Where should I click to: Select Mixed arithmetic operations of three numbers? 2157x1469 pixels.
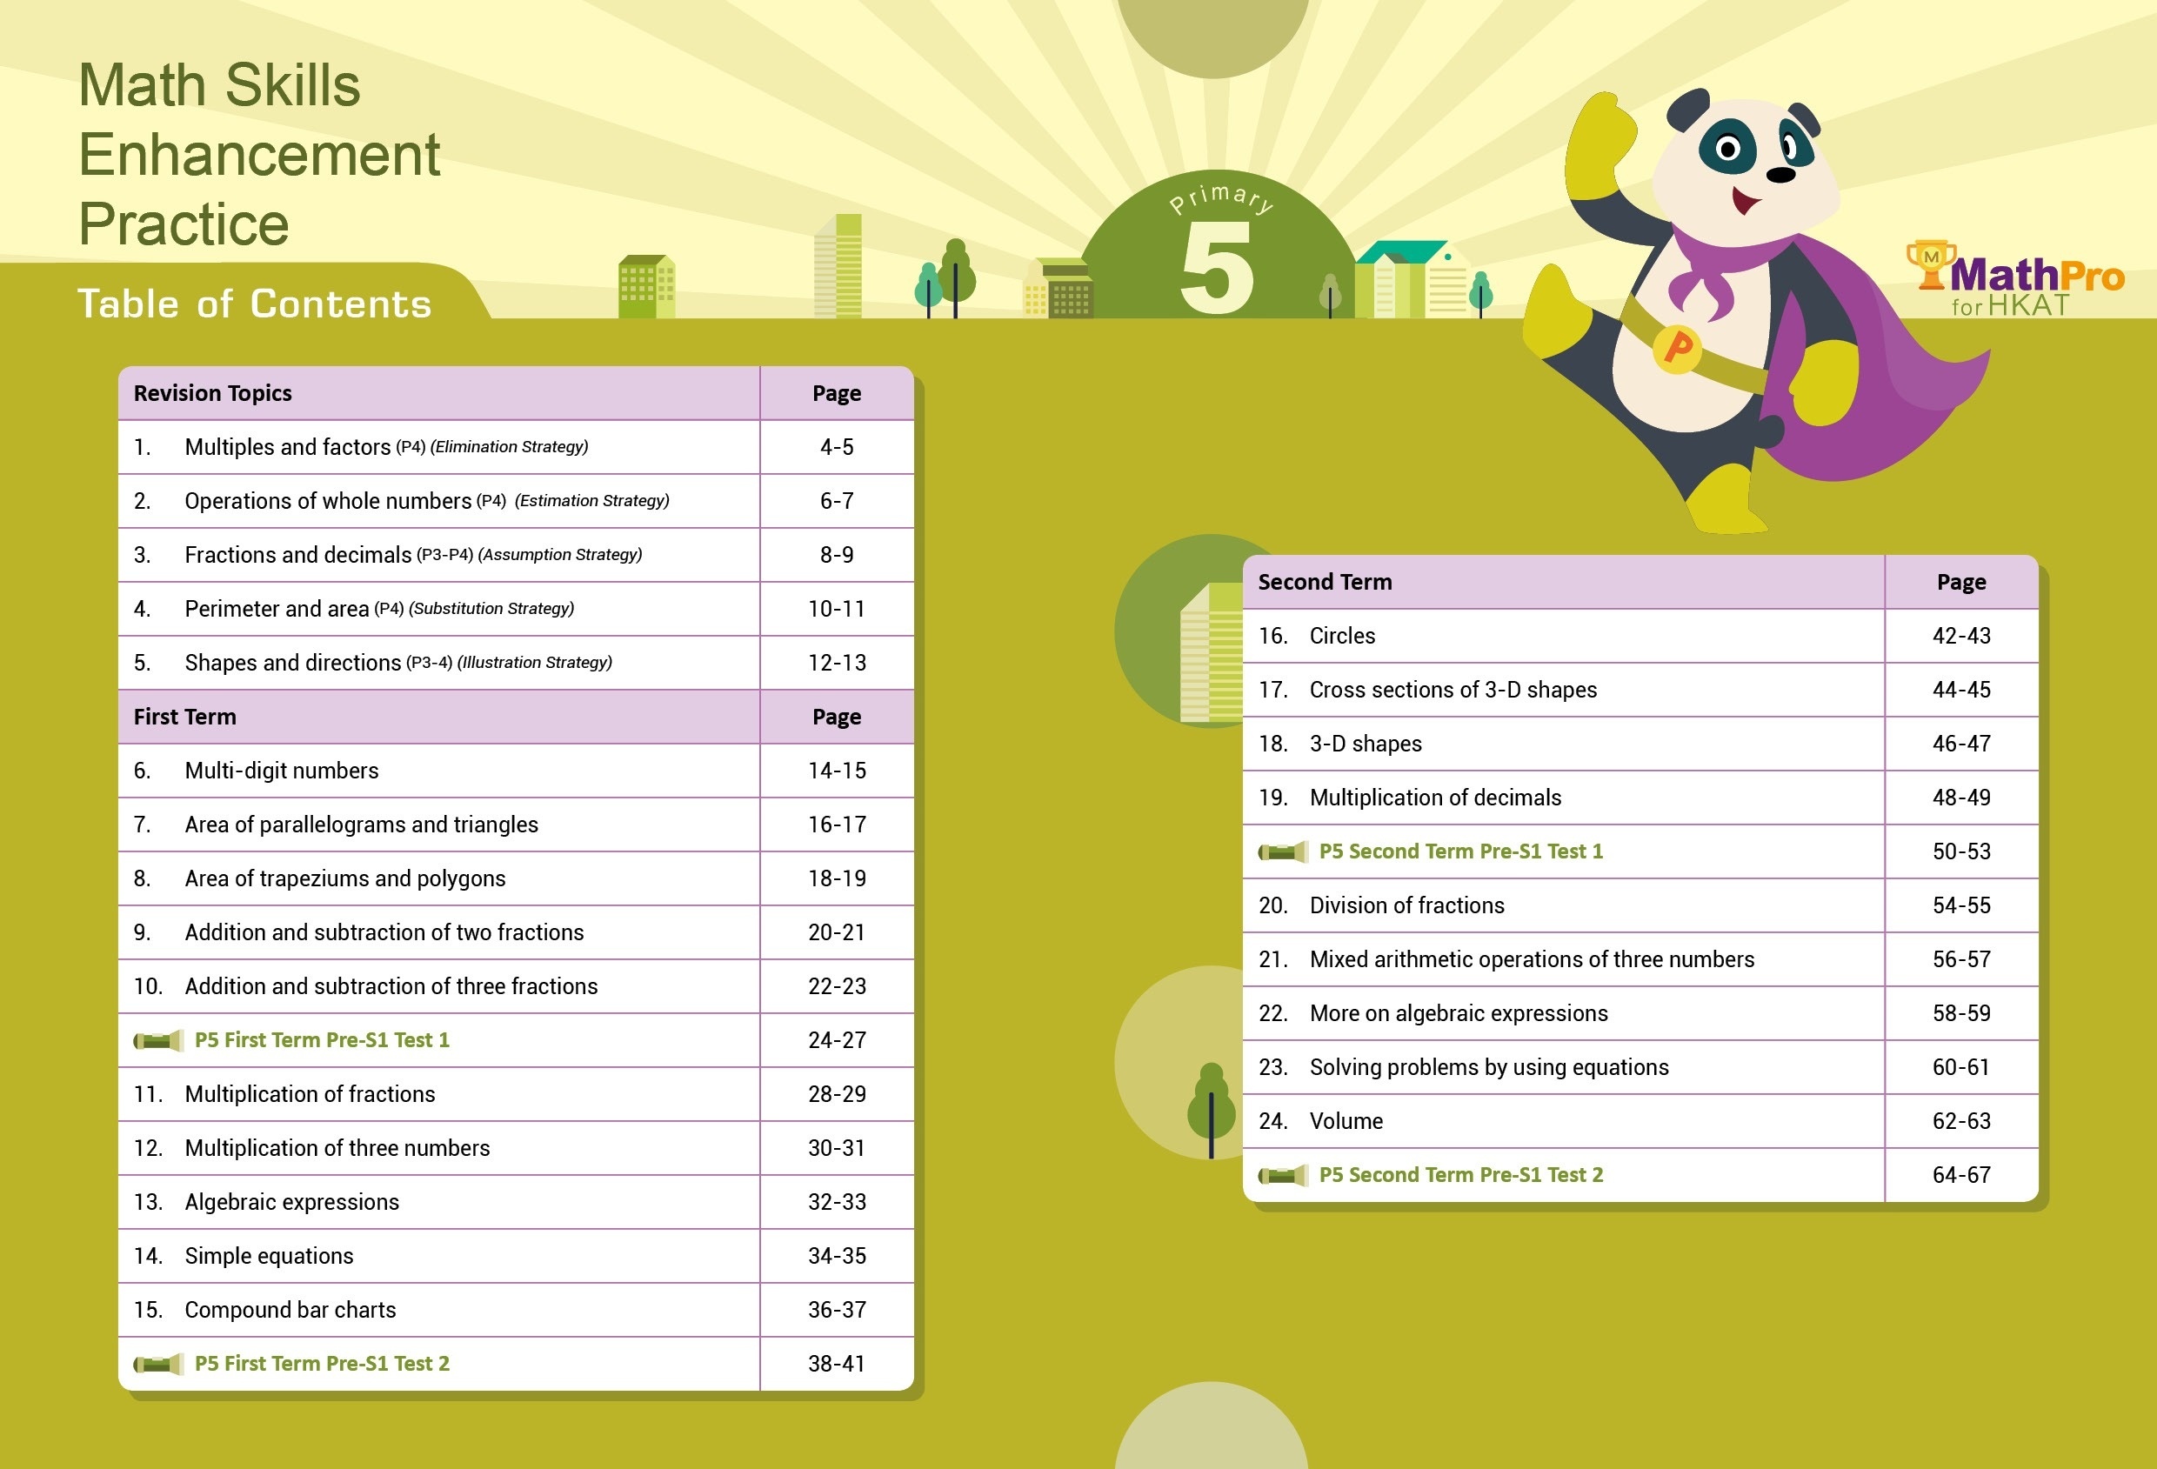1533,959
